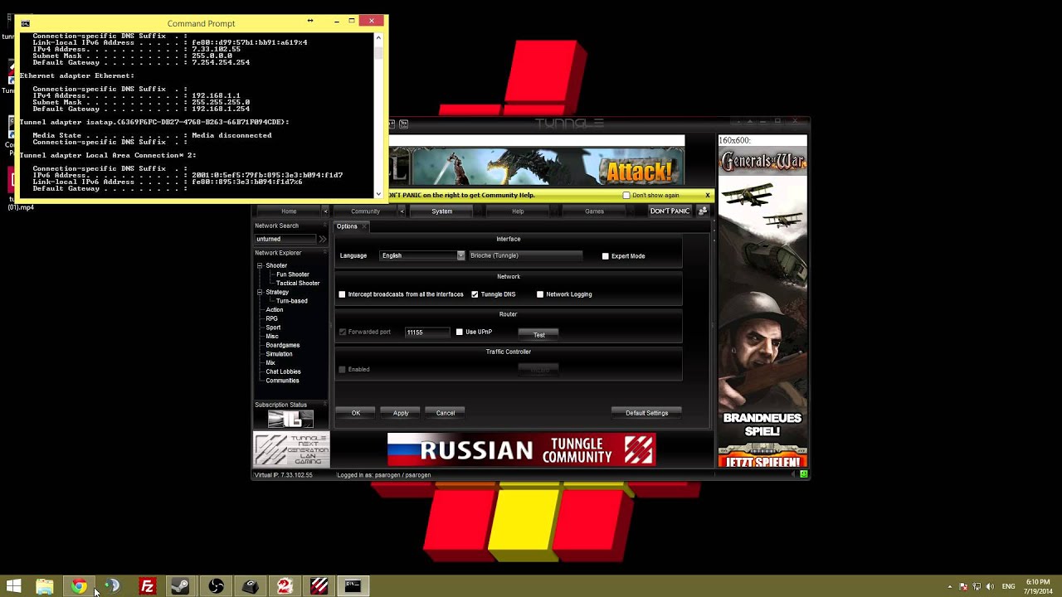This screenshot has height=597, width=1062.
Task: Click the Apply button
Action: click(401, 413)
